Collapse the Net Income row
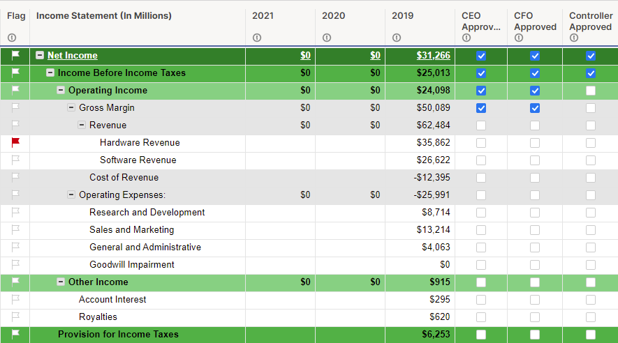618x343 pixels. tap(39, 55)
